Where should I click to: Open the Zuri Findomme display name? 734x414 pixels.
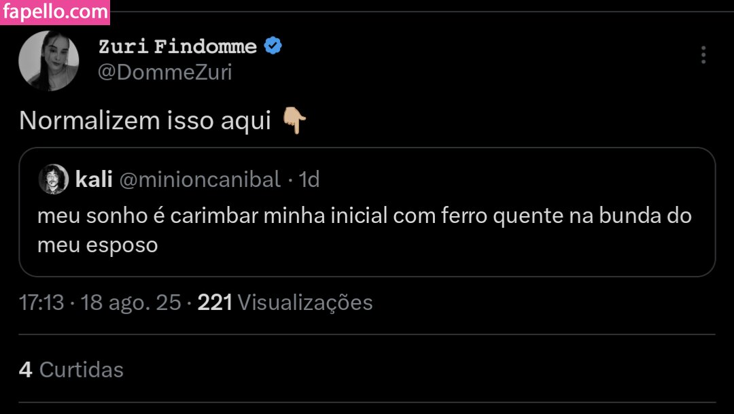177,47
